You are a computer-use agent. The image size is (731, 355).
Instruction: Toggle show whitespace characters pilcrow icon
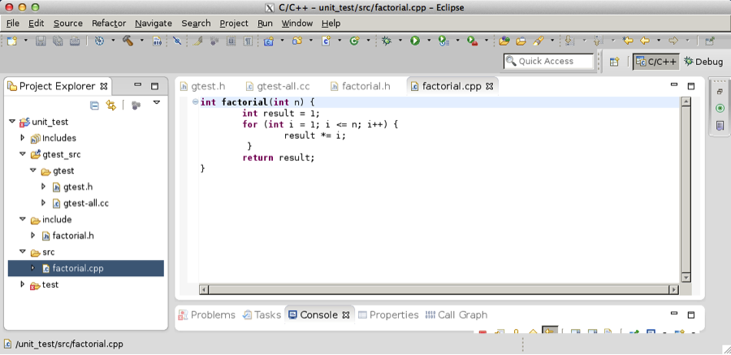pyautogui.click(x=248, y=41)
